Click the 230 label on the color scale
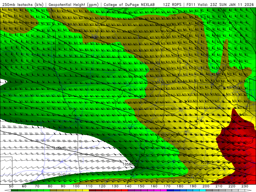 pyautogui.click(x=245, y=186)
